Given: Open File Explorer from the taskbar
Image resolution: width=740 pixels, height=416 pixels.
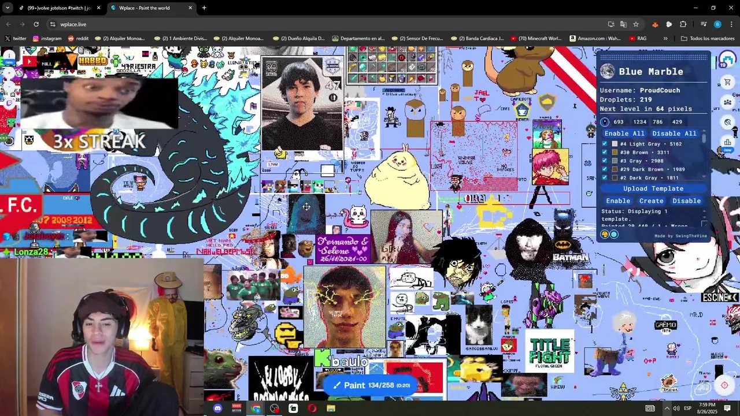Looking at the screenshot, I should click(331, 408).
